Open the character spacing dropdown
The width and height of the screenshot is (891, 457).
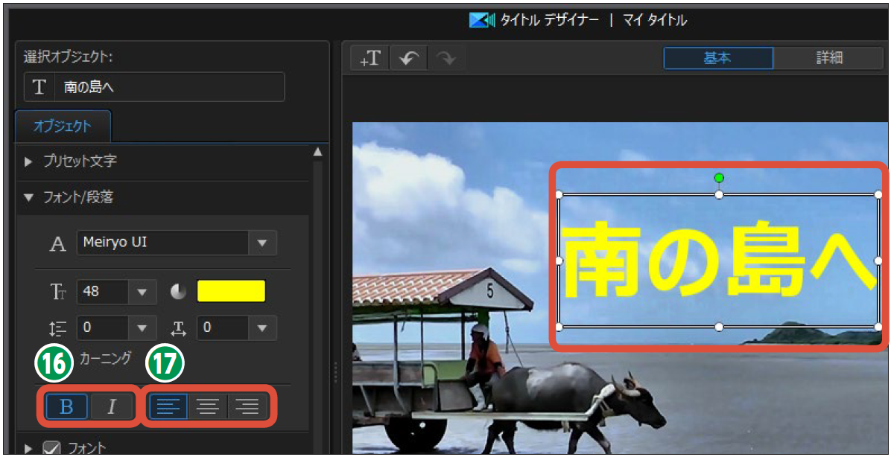tap(261, 327)
